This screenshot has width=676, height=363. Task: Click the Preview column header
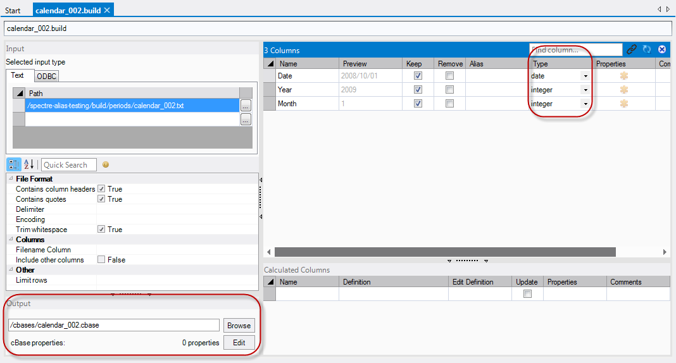pos(370,63)
